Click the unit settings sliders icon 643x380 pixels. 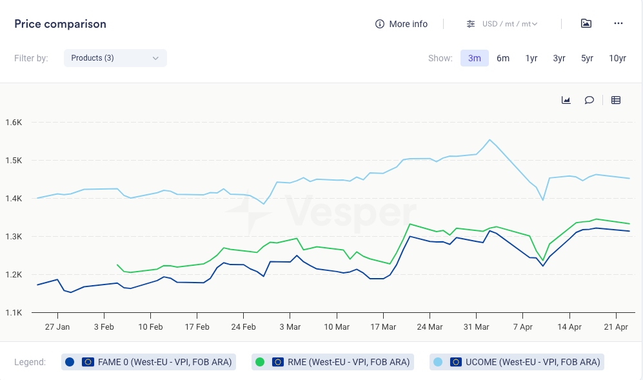(471, 24)
